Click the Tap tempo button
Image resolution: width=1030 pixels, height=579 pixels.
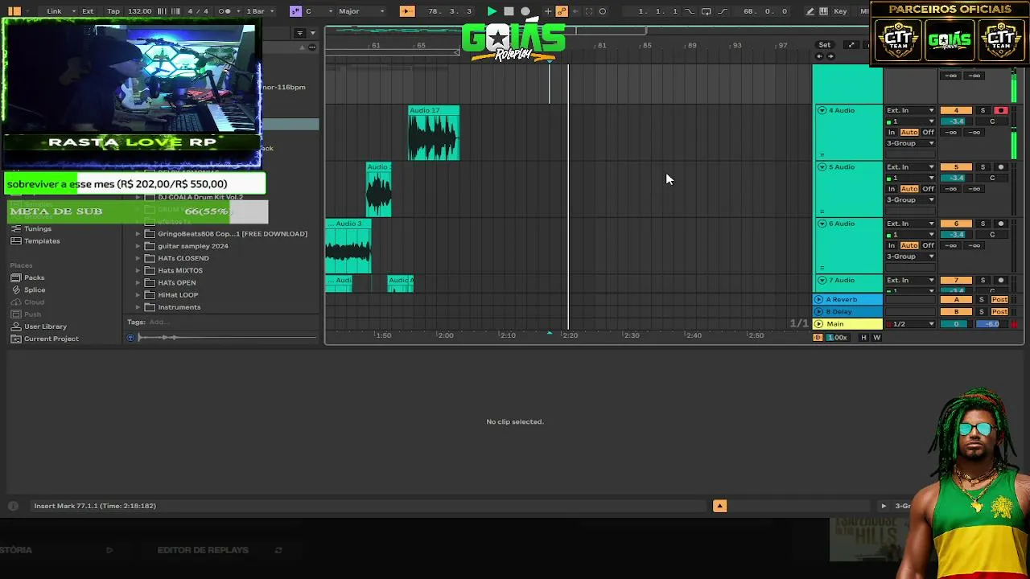[x=113, y=11]
